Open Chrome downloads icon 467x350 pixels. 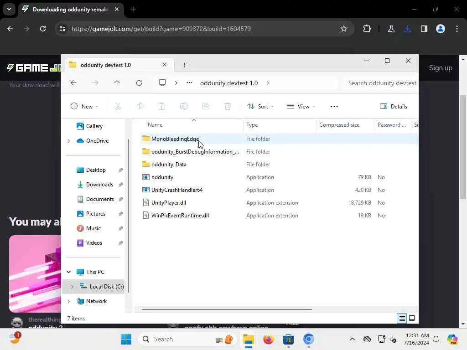coord(407,29)
